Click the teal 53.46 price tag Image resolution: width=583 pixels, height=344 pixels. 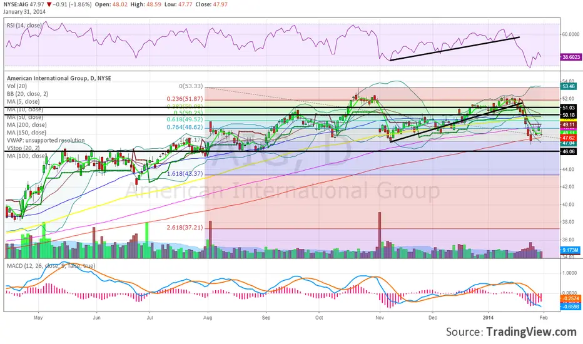pyautogui.click(x=569, y=86)
